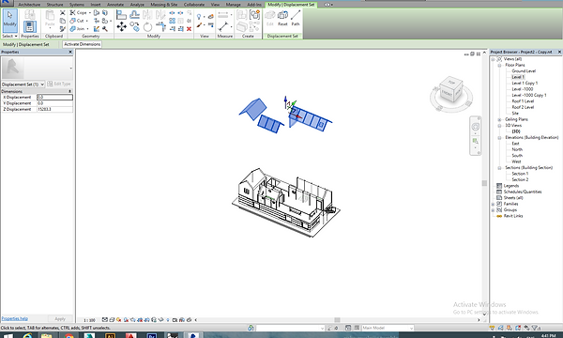Click the Apply button in Properties
The height and width of the screenshot is (338, 563).
pos(60,318)
